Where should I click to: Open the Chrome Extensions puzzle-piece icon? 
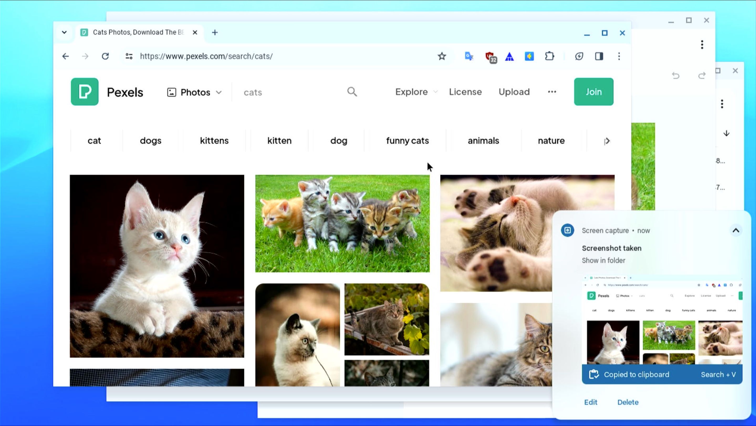tap(549, 56)
